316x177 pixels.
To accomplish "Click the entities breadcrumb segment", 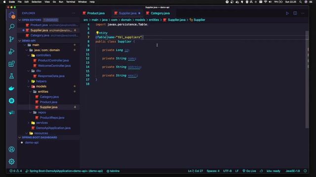I will (x=154, y=20).
